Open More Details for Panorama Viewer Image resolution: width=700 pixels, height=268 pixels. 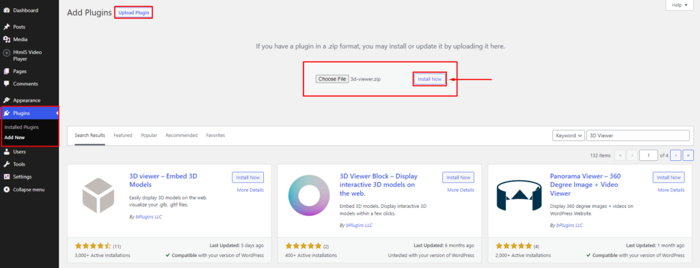click(x=671, y=190)
